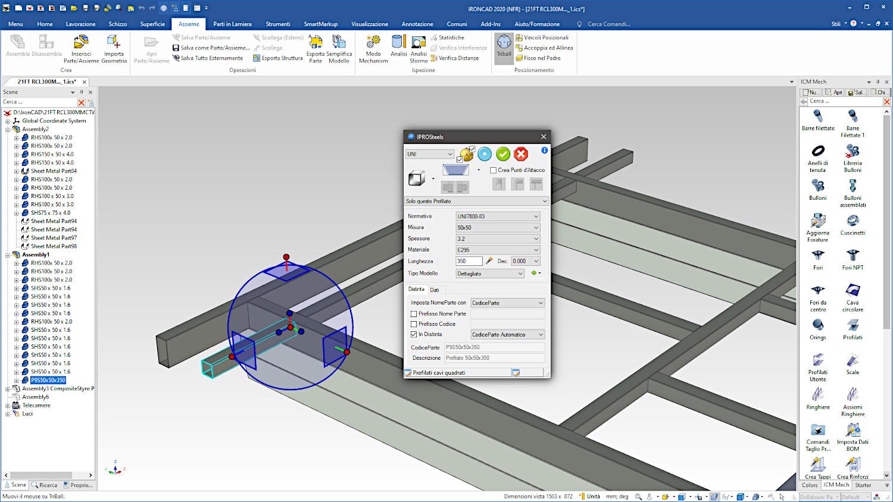Switch to Parti in Lamiera ribbon tab
This screenshot has width=893, height=502.
(x=232, y=24)
